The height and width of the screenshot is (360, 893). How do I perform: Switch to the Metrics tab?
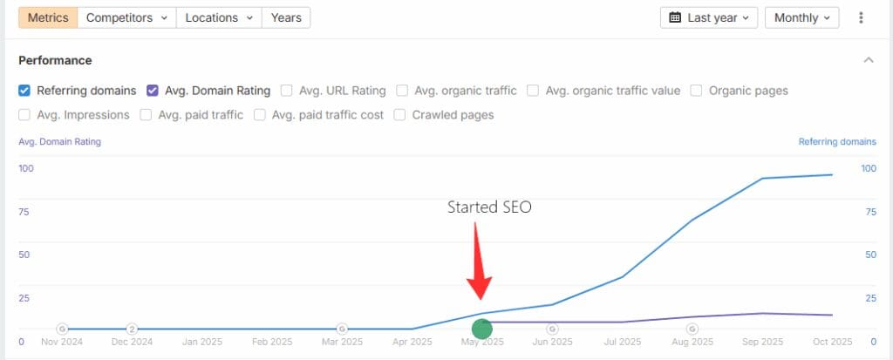[x=48, y=17]
